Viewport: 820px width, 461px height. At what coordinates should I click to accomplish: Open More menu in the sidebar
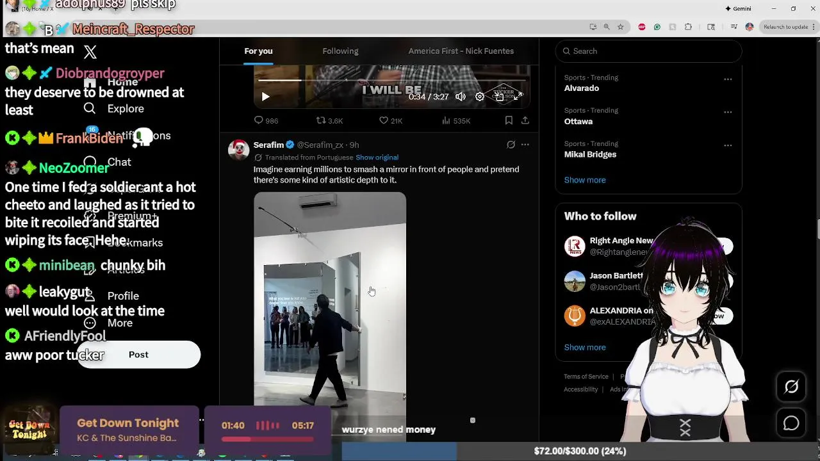click(120, 323)
